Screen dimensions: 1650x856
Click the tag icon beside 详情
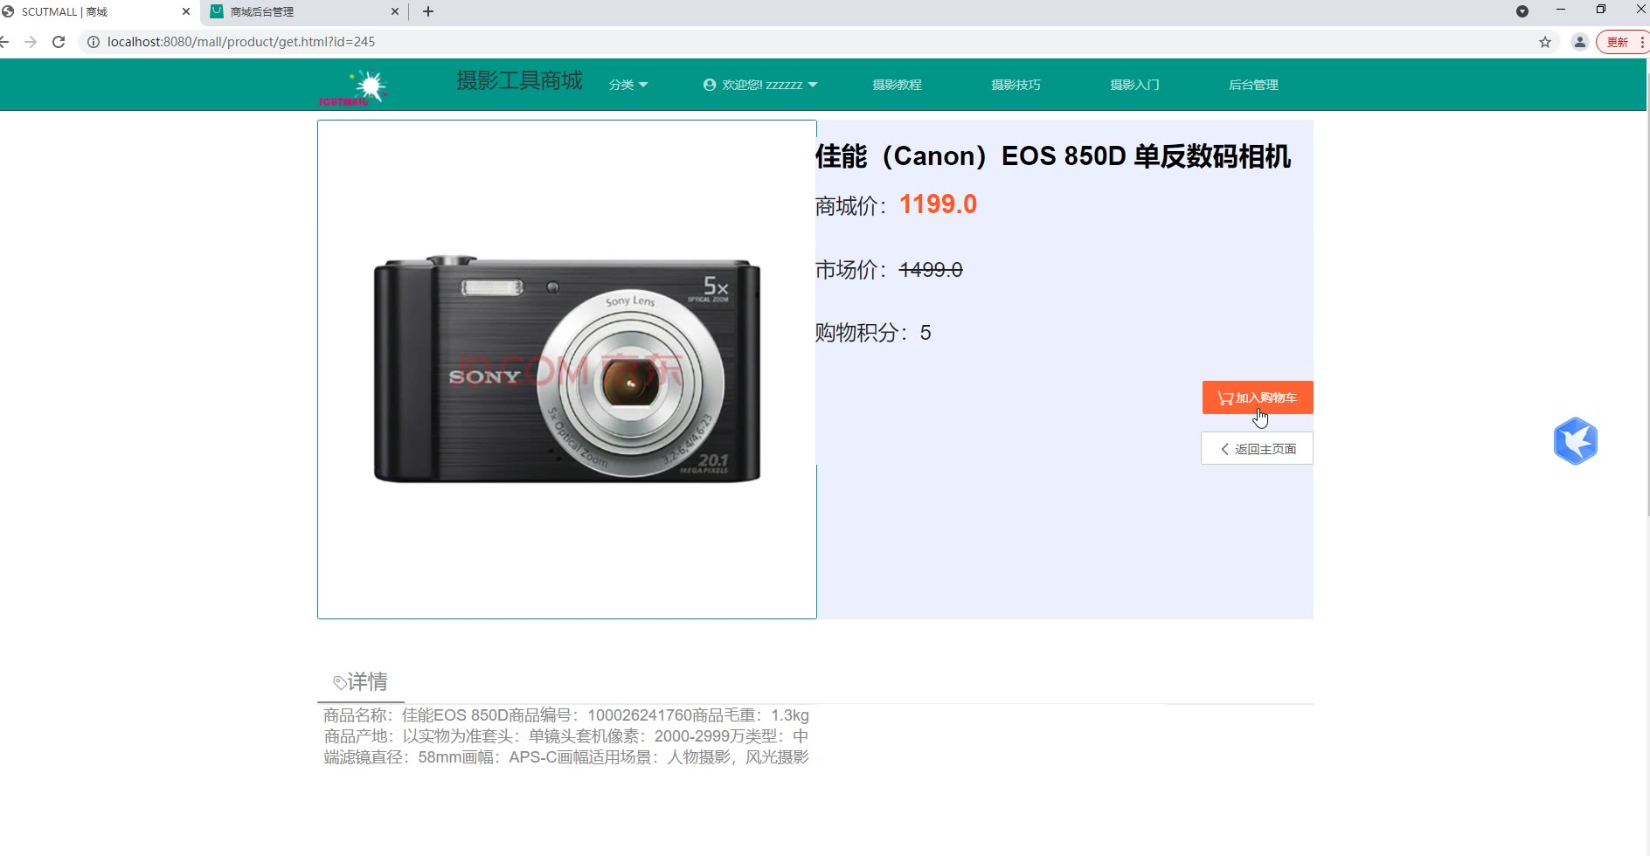click(x=340, y=682)
